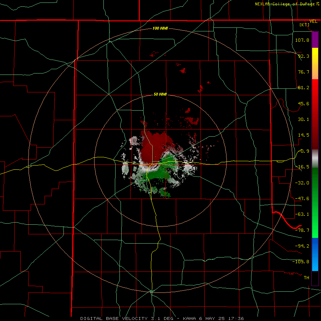The height and width of the screenshot is (321, 321).
Task: Click the -47.6 velocity legend value
Action: (x=302, y=199)
